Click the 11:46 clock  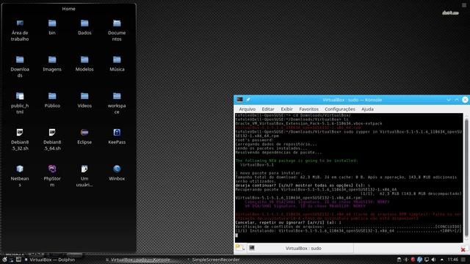coord(452,260)
